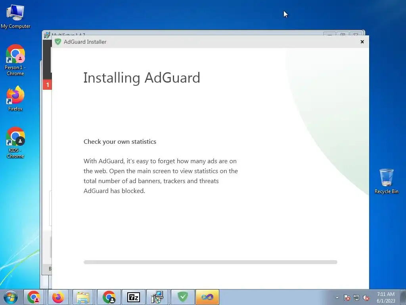Click Show Desktop strip beside clock
Viewport: 406px width, 305px height.
403,297
